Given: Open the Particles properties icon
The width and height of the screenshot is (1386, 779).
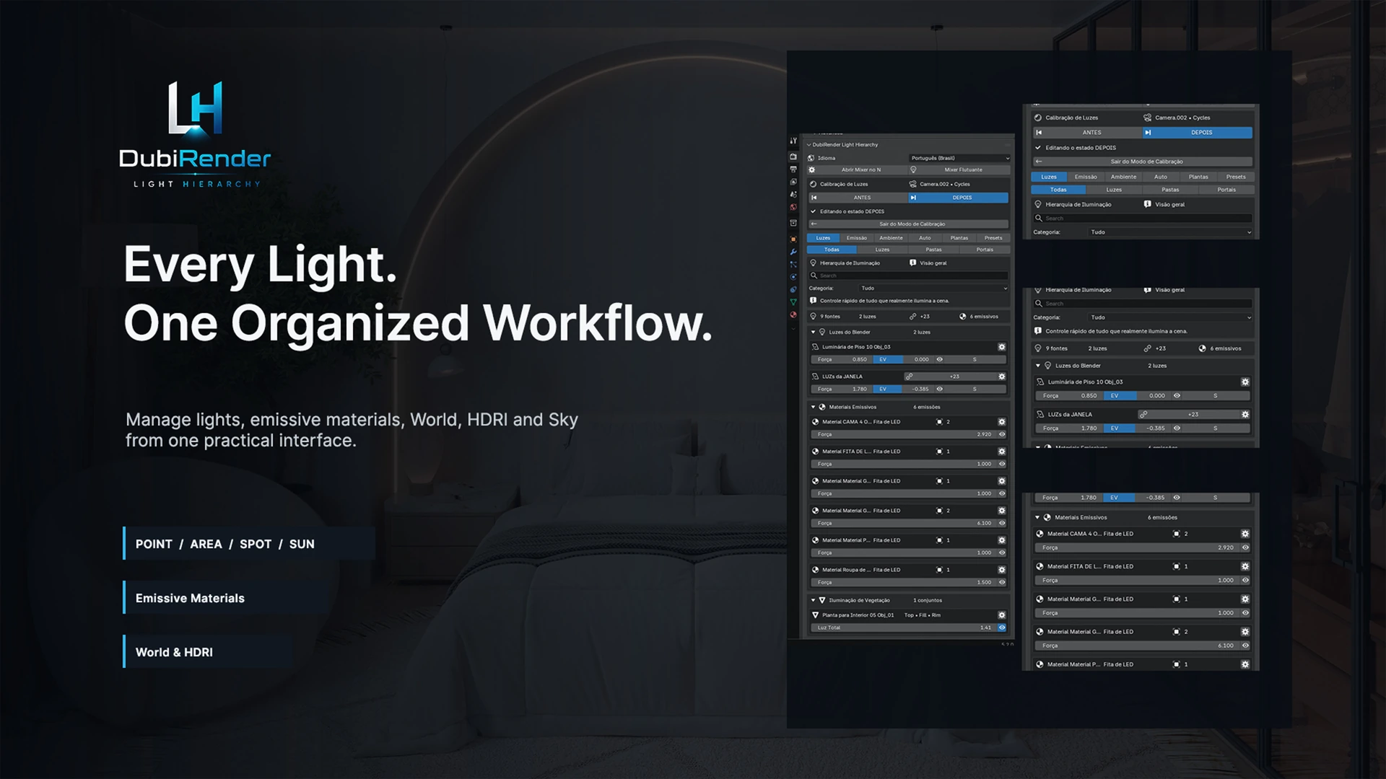Looking at the screenshot, I should (793, 265).
